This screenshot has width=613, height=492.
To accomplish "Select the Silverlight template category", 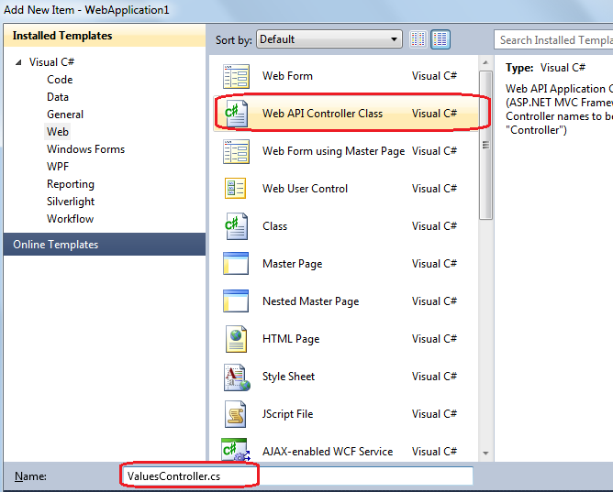I will point(71,202).
